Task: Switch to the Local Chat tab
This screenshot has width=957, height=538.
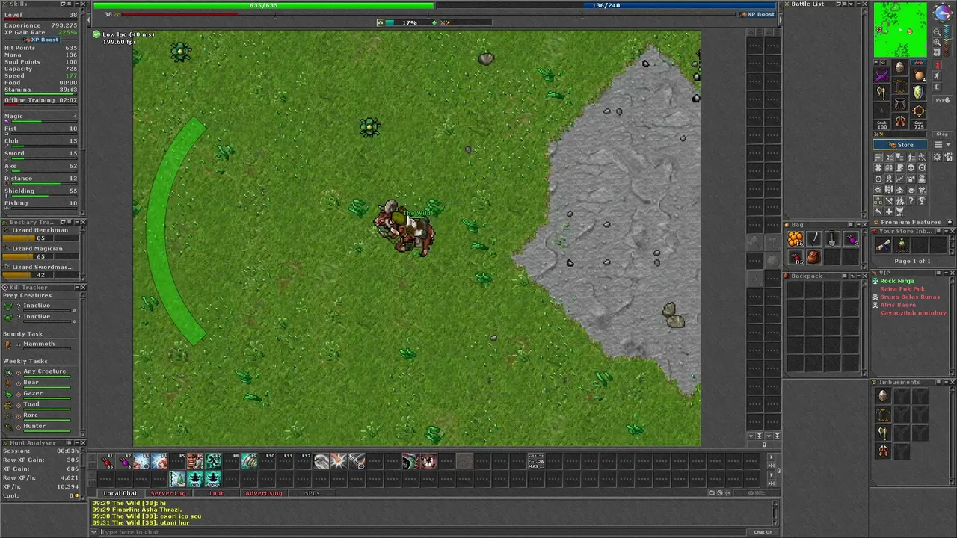Action: (120, 493)
